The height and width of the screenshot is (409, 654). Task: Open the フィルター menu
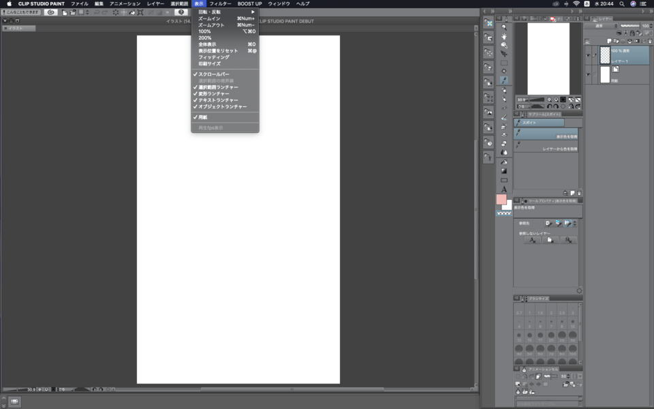(220, 3)
